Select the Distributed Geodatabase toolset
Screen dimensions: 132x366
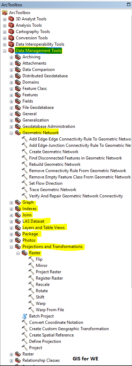(x=45, y=76)
